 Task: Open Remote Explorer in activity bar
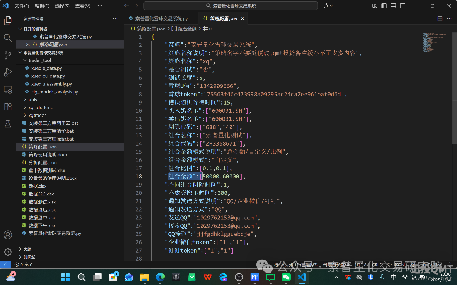(8, 90)
